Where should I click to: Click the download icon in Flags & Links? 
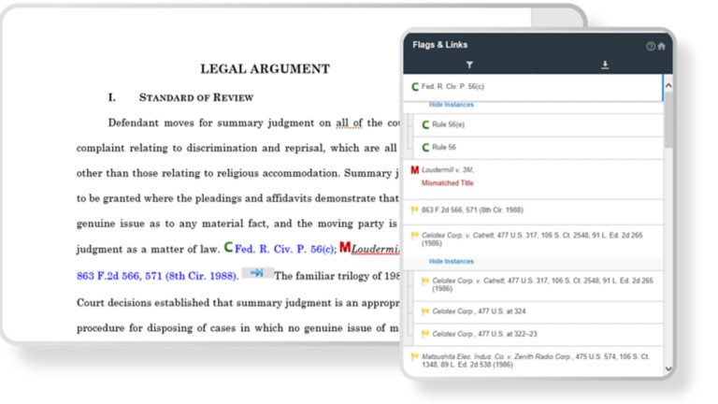[605, 65]
